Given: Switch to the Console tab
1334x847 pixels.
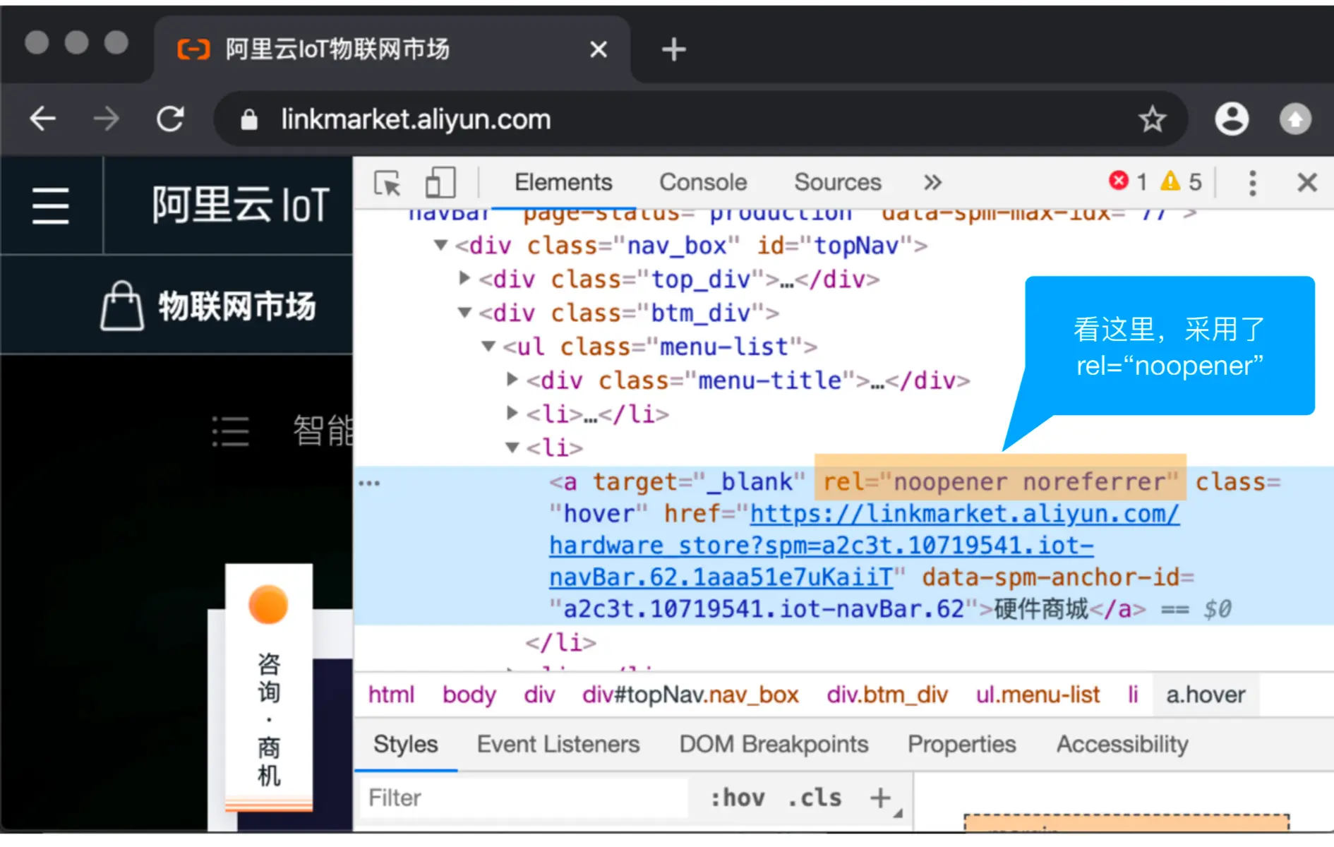Looking at the screenshot, I should coord(703,182).
